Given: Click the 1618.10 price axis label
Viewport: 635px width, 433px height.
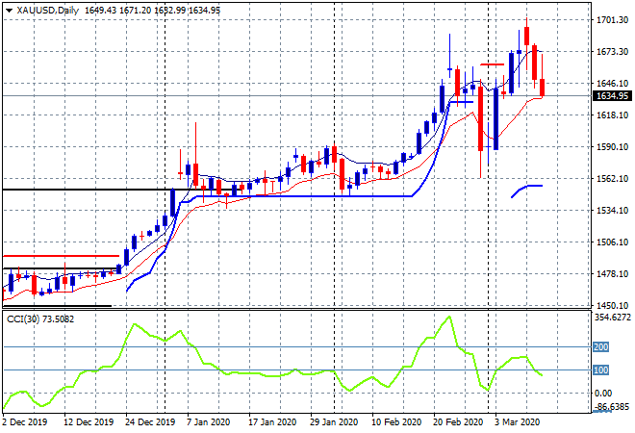Looking at the screenshot, I should 612,115.
